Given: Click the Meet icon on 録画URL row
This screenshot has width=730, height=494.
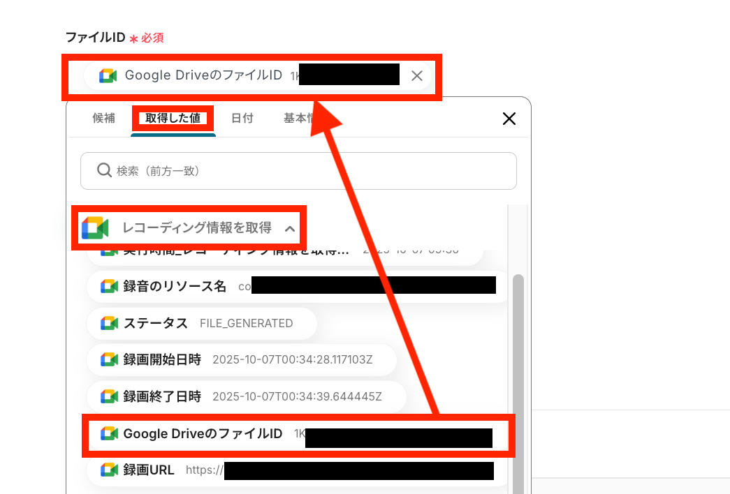Looking at the screenshot, I should pos(109,470).
